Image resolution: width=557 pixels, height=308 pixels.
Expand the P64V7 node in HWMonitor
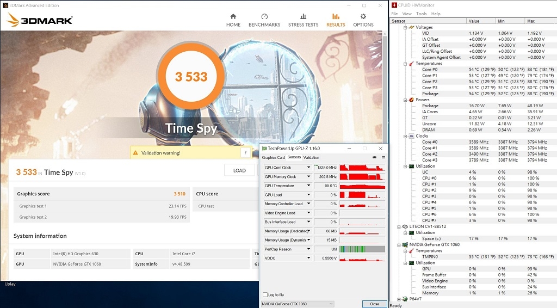click(399, 299)
